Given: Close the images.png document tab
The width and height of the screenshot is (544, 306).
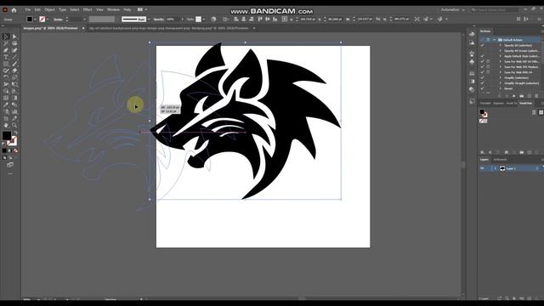Looking at the screenshot, I should [x=83, y=28].
